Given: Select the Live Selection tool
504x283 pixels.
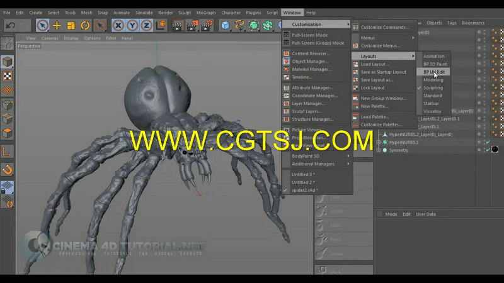Looking at the screenshot, I should 42,25.
